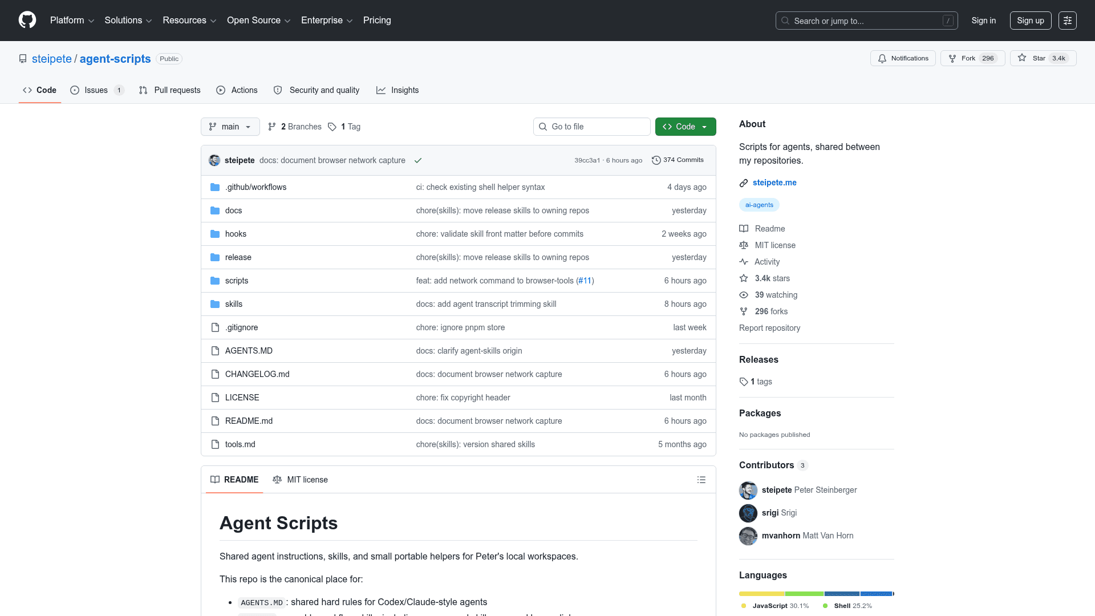Viewport: 1095px width, 616px height.
Task: Click the commit history clock icon
Action: point(656,160)
